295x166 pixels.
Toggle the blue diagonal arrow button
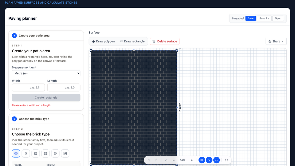[209, 160]
